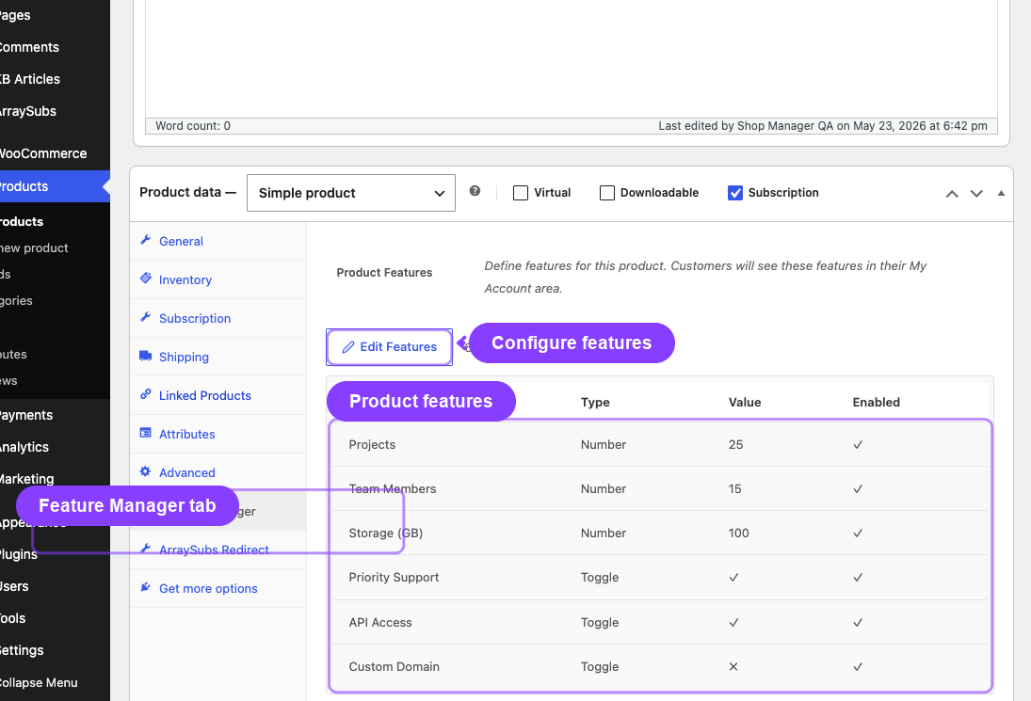Click the Enabled column header
The height and width of the screenshot is (701, 1031).
[877, 402]
